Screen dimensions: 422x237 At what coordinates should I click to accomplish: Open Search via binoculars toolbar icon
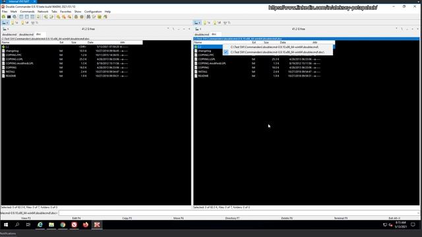click(x=88, y=16)
